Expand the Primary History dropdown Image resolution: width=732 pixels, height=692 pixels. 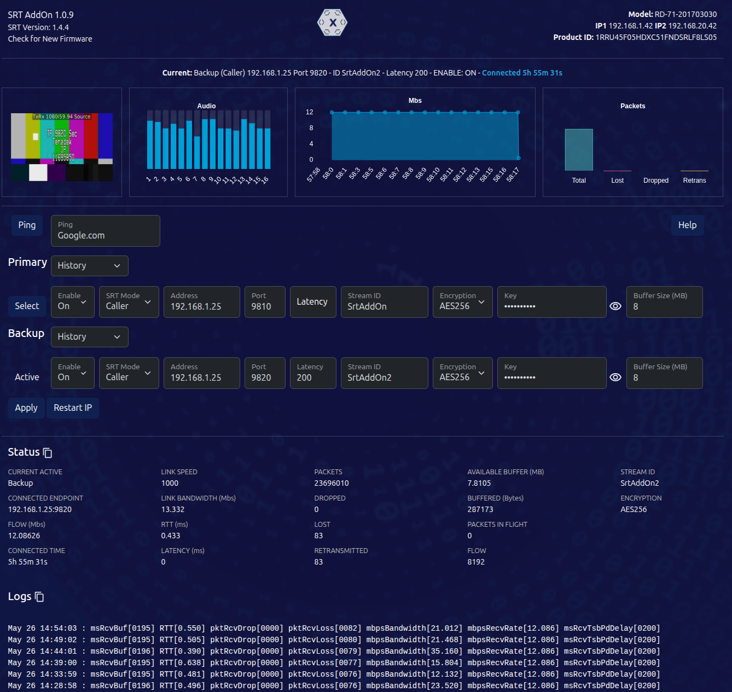pos(89,266)
